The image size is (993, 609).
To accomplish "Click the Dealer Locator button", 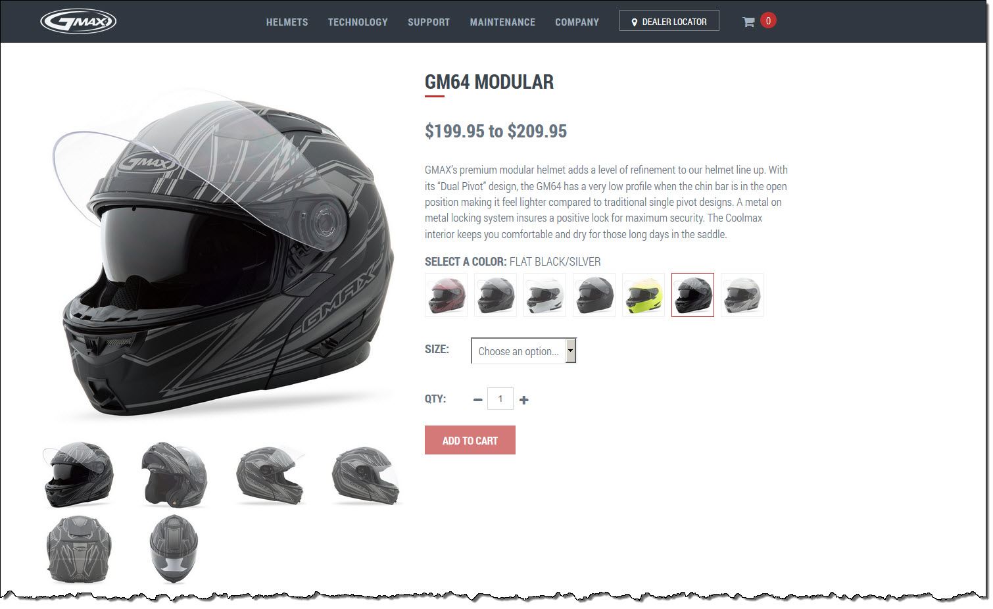I will point(669,20).
